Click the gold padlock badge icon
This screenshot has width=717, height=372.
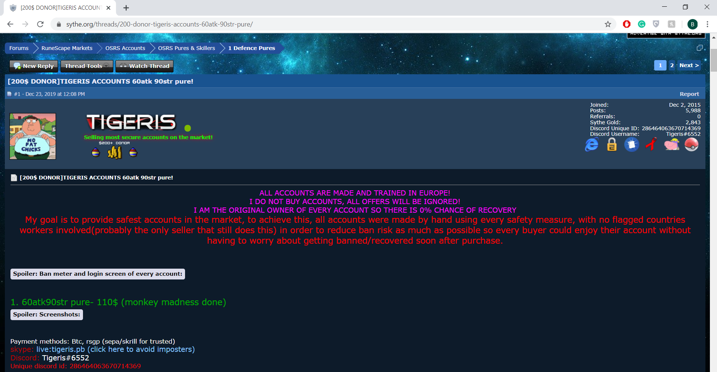612,144
